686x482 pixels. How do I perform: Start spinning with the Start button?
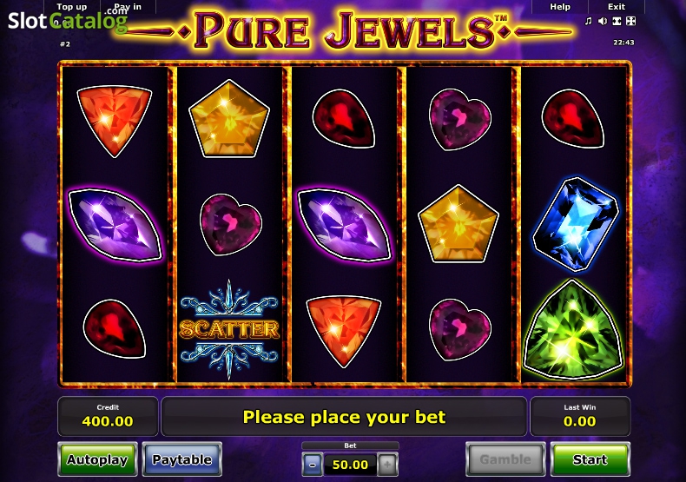point(590,459)
